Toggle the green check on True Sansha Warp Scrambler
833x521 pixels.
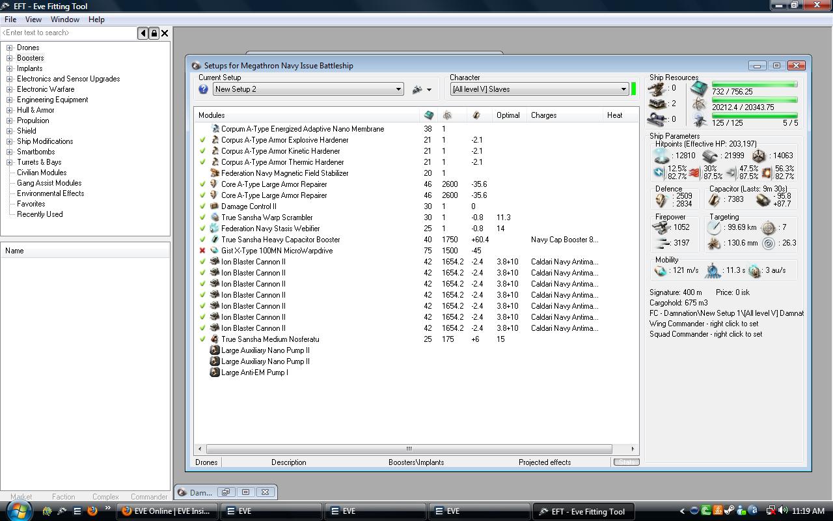pos(202,218)
